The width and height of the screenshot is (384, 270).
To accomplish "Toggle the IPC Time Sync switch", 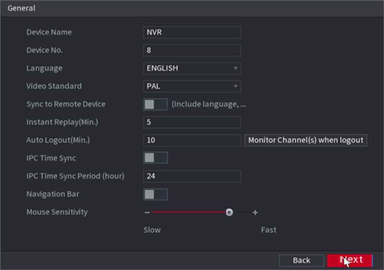I will pyautogui.click(x=155, y=158).
